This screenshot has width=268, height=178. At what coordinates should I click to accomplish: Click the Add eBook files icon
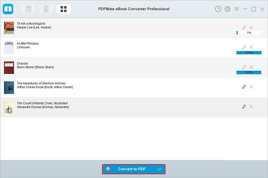[29, 9]
